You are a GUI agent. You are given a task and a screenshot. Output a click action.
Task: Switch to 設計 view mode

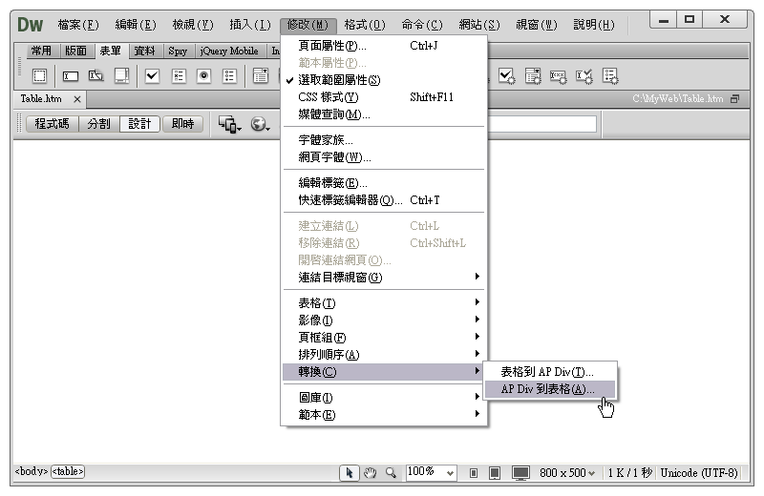point(139,124)
